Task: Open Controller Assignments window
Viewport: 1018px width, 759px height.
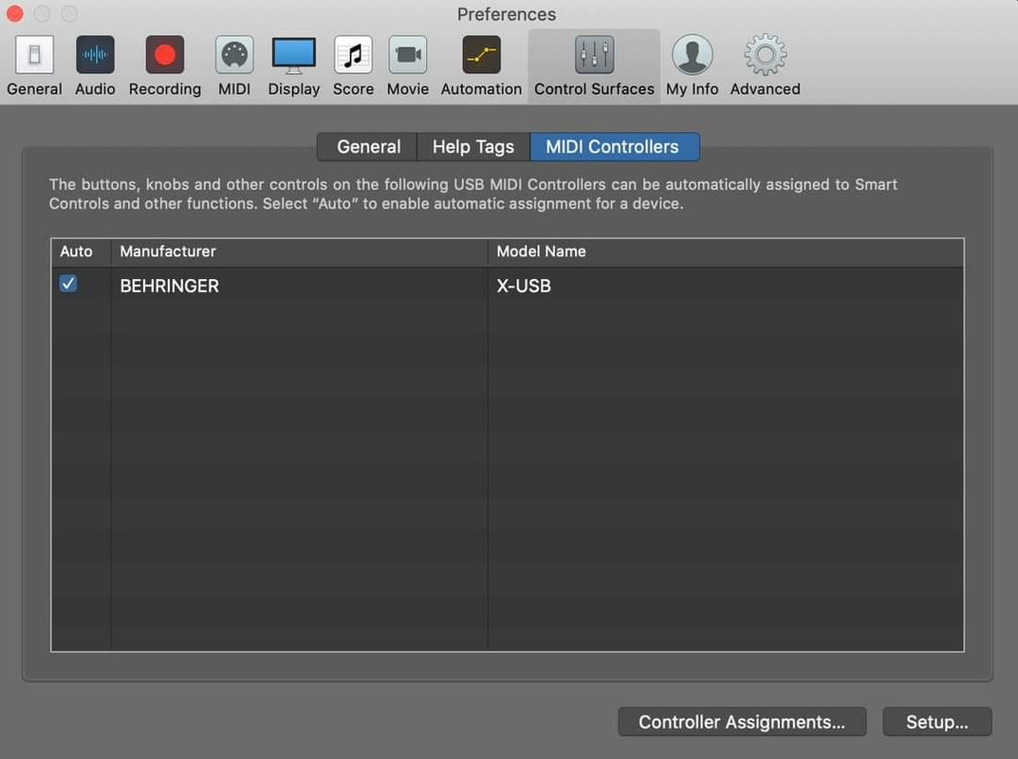Action: (x=742, y=722)
